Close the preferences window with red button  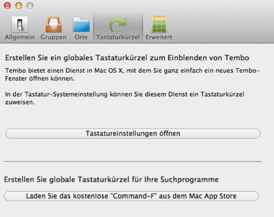pos(8,6)
